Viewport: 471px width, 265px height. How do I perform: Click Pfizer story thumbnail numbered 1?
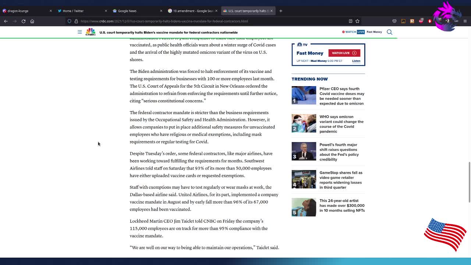click(304, 95)
